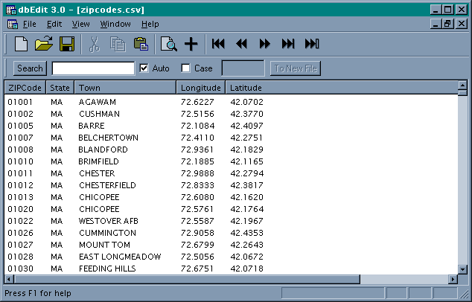Click the To New File button

296,68
